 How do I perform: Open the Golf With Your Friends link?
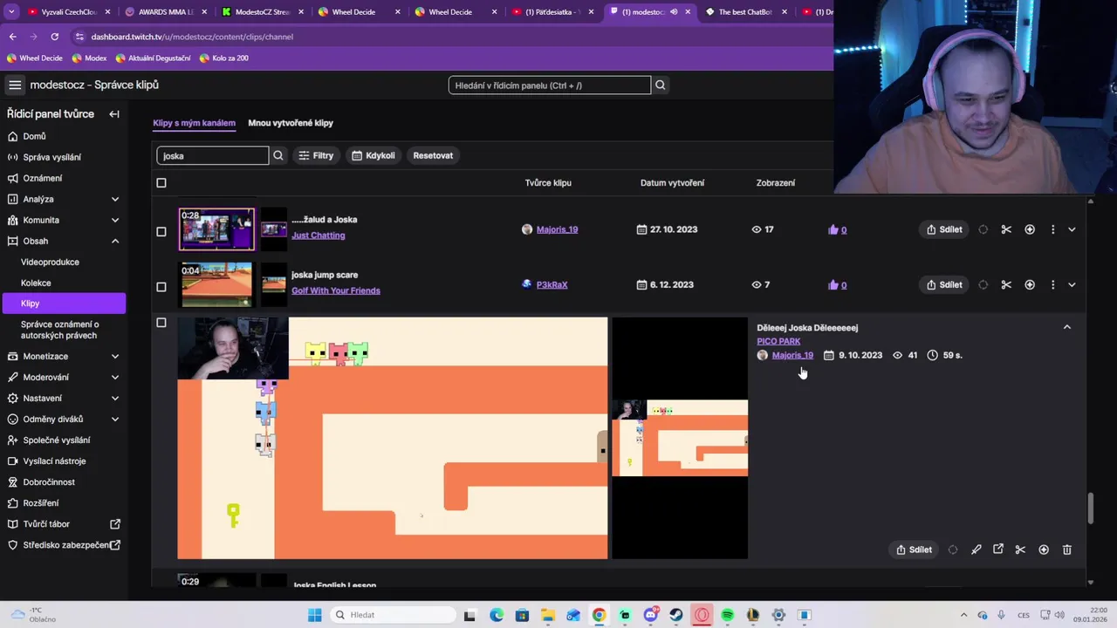pyautogui.click(x=336, y=290)
